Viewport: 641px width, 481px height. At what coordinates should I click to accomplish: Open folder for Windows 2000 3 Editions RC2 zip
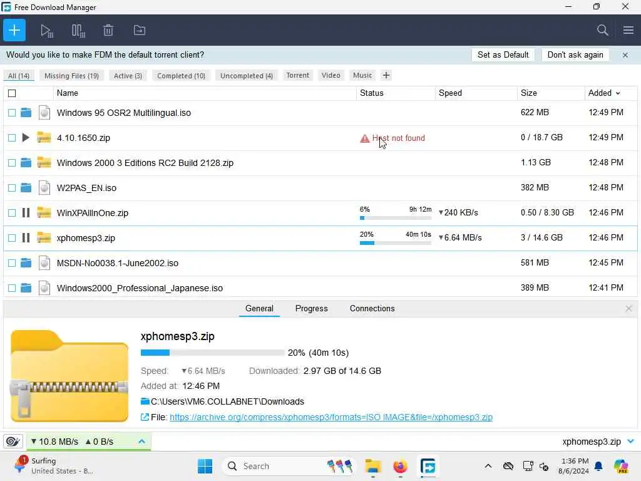(26, 163)
